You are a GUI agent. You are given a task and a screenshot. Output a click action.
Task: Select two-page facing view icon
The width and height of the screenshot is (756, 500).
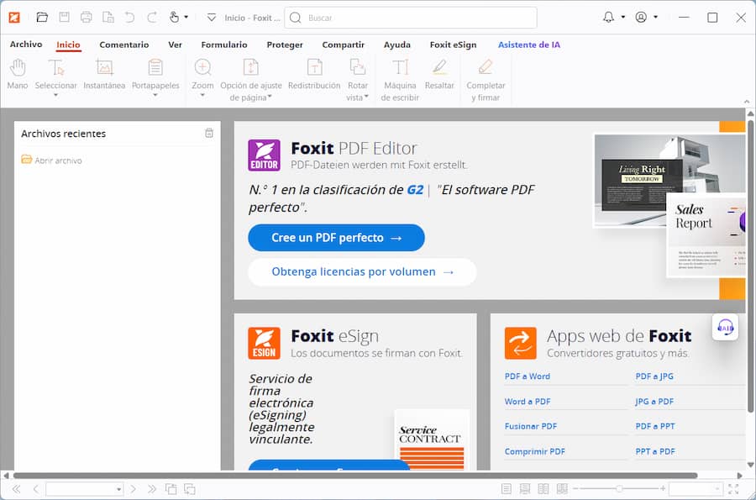pos(543,489)
